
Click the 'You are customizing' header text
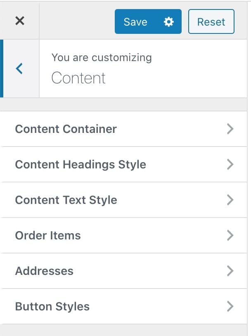click(102, 58)
